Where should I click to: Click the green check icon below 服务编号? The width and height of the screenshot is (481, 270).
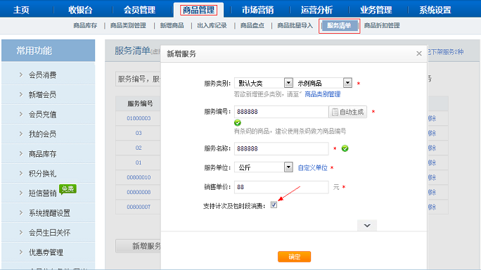238,123
